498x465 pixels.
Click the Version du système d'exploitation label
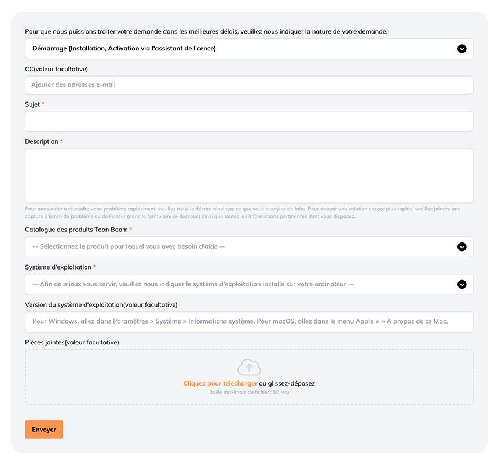pos(101,305)
